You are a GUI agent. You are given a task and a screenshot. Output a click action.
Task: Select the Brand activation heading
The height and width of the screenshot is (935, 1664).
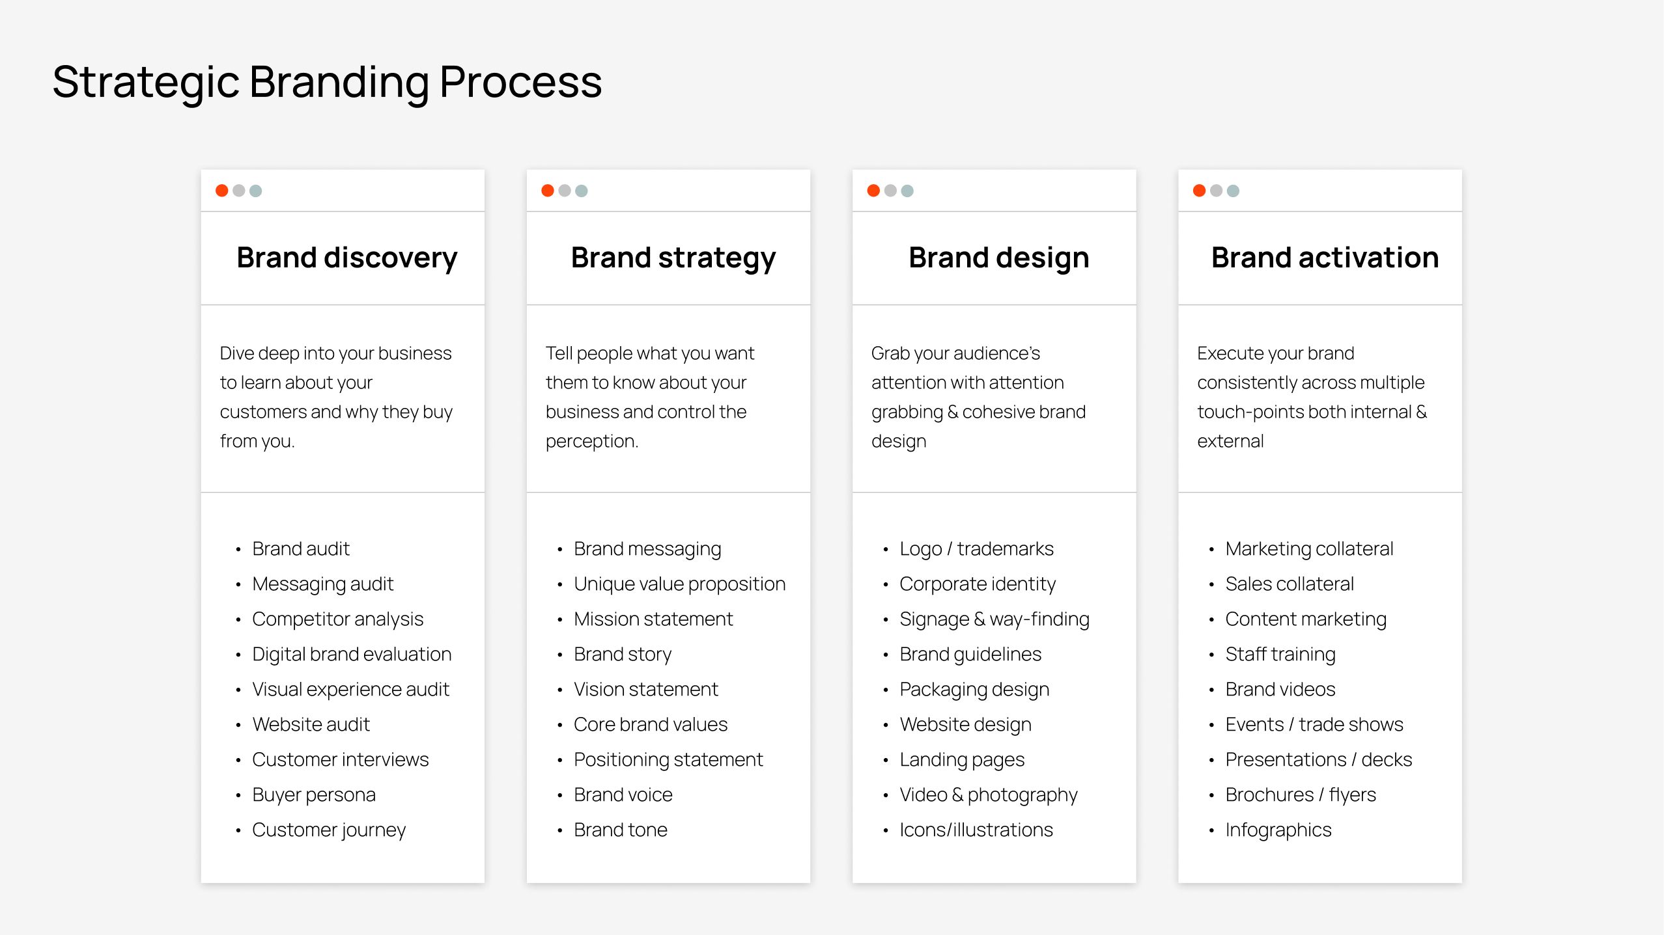(1325, 258)
